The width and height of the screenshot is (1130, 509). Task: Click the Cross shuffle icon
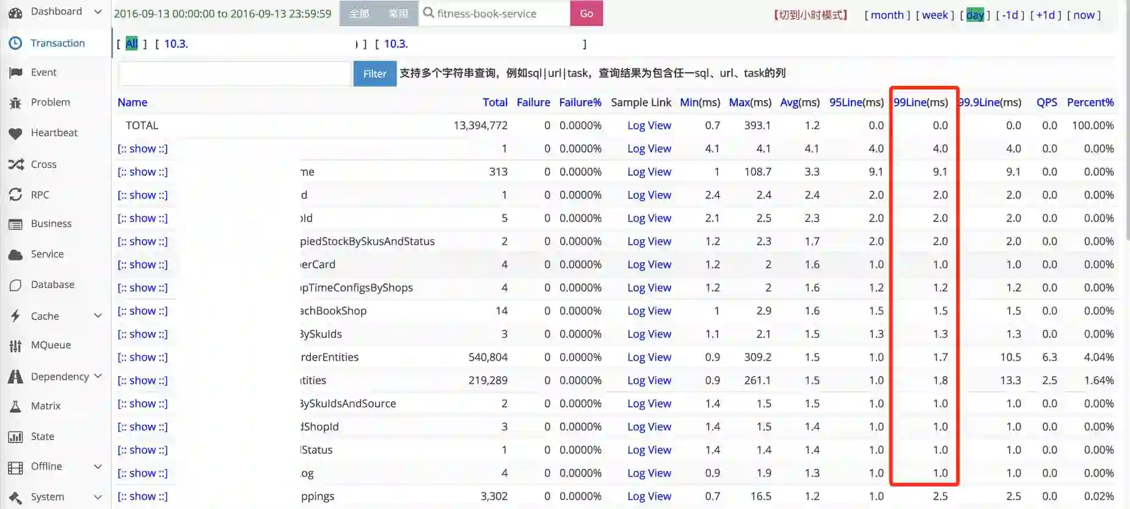[x=15, y=164]
